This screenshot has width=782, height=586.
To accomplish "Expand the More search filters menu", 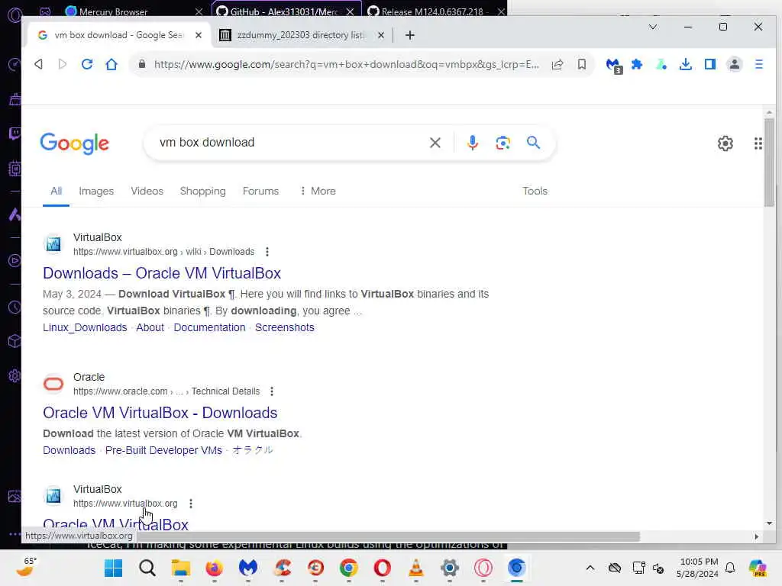I will 318,191.
